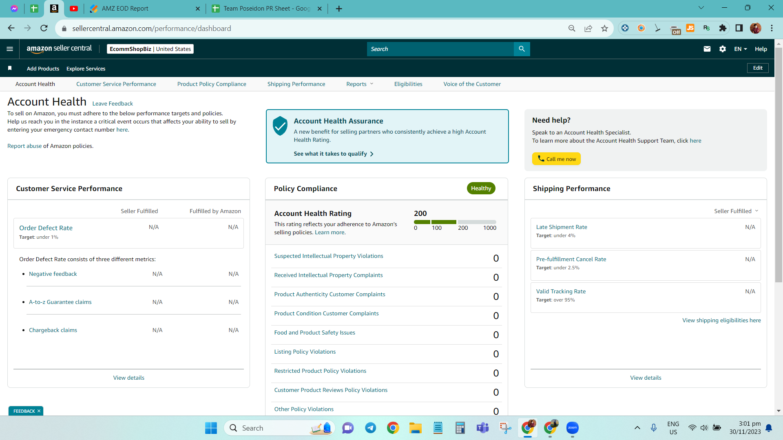
Task: Open the Report abuse link
Action: click(x=24, y=146)
